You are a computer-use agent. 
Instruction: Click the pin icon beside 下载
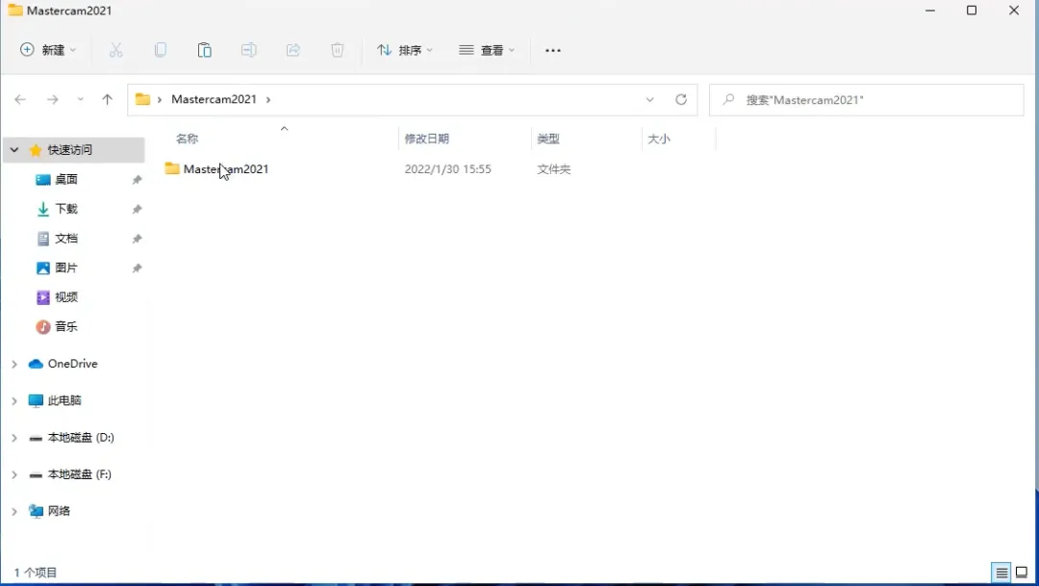pos(137,209)
